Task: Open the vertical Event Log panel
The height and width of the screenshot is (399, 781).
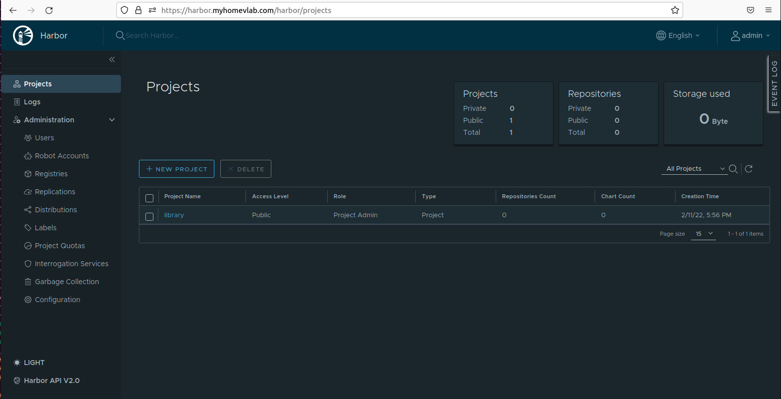Action: click(x=774, y=83)
